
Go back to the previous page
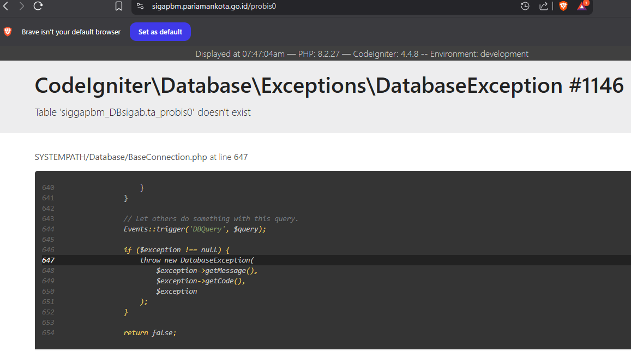point(6,6)
